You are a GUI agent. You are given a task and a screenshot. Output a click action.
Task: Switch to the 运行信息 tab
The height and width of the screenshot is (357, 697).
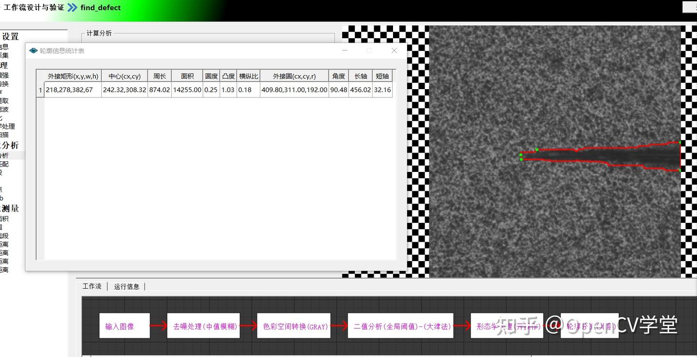[127, 286]
